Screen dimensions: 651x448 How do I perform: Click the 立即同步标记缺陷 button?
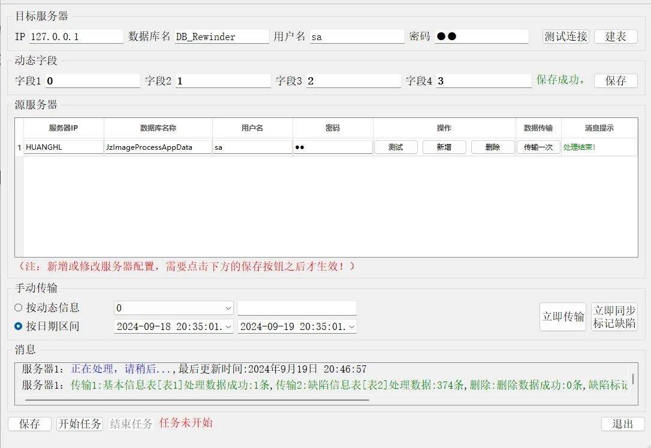614,317
